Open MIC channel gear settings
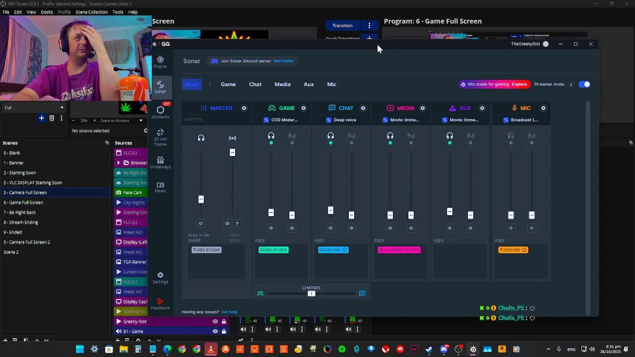Viewport: 635px width, 357px height. [x=543, y=108]
